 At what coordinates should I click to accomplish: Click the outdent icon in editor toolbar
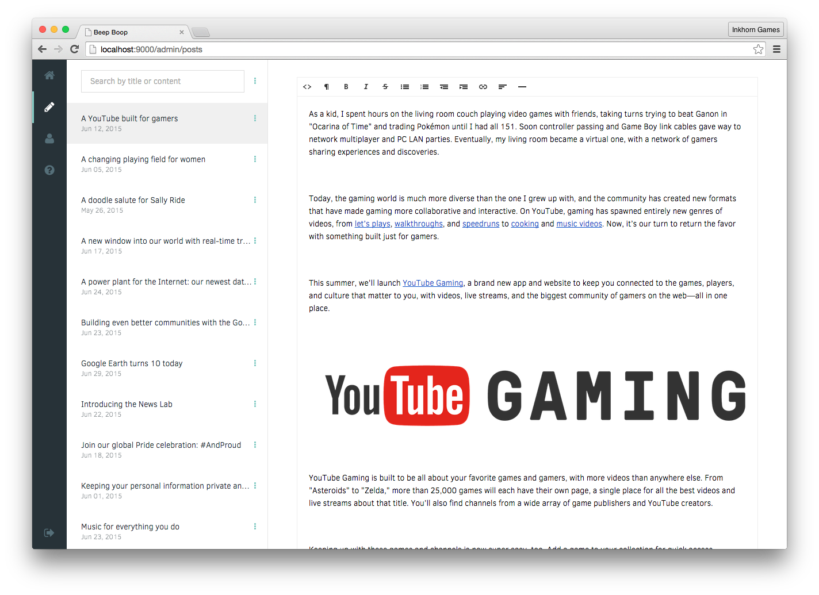444,87
